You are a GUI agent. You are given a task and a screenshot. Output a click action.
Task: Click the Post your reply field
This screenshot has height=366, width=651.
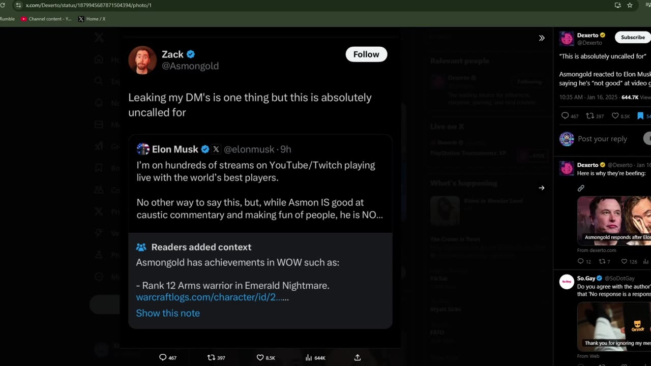pos(603,139)
